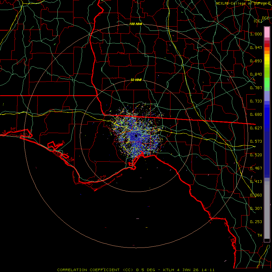The width and height of the screenshot is (272, 272).
Task: Click the 100 NMI range ring label
Action: (136, 24)
